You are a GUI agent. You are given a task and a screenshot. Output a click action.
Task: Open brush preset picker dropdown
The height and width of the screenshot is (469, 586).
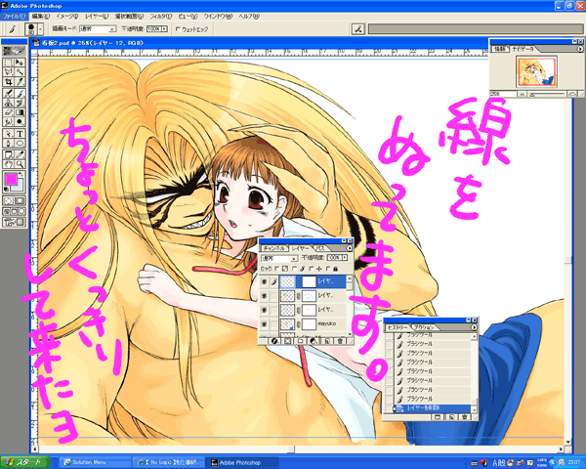pyautogui.click(x=41, y=28)
